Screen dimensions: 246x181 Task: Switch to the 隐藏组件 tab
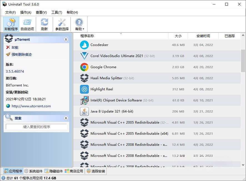pyautogui.click(x=54, y=171)
